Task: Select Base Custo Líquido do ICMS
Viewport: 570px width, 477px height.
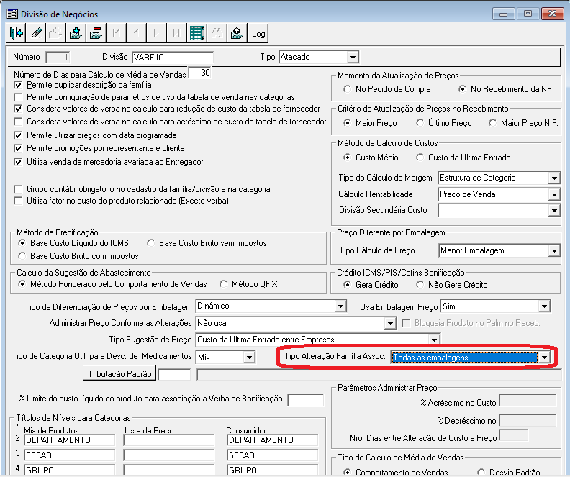Action: click(x=22, y=243)
